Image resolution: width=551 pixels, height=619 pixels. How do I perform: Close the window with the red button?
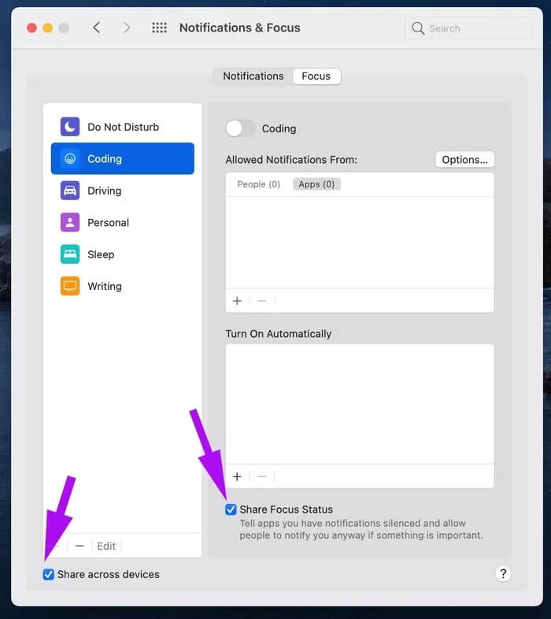[x=32, y=28]
